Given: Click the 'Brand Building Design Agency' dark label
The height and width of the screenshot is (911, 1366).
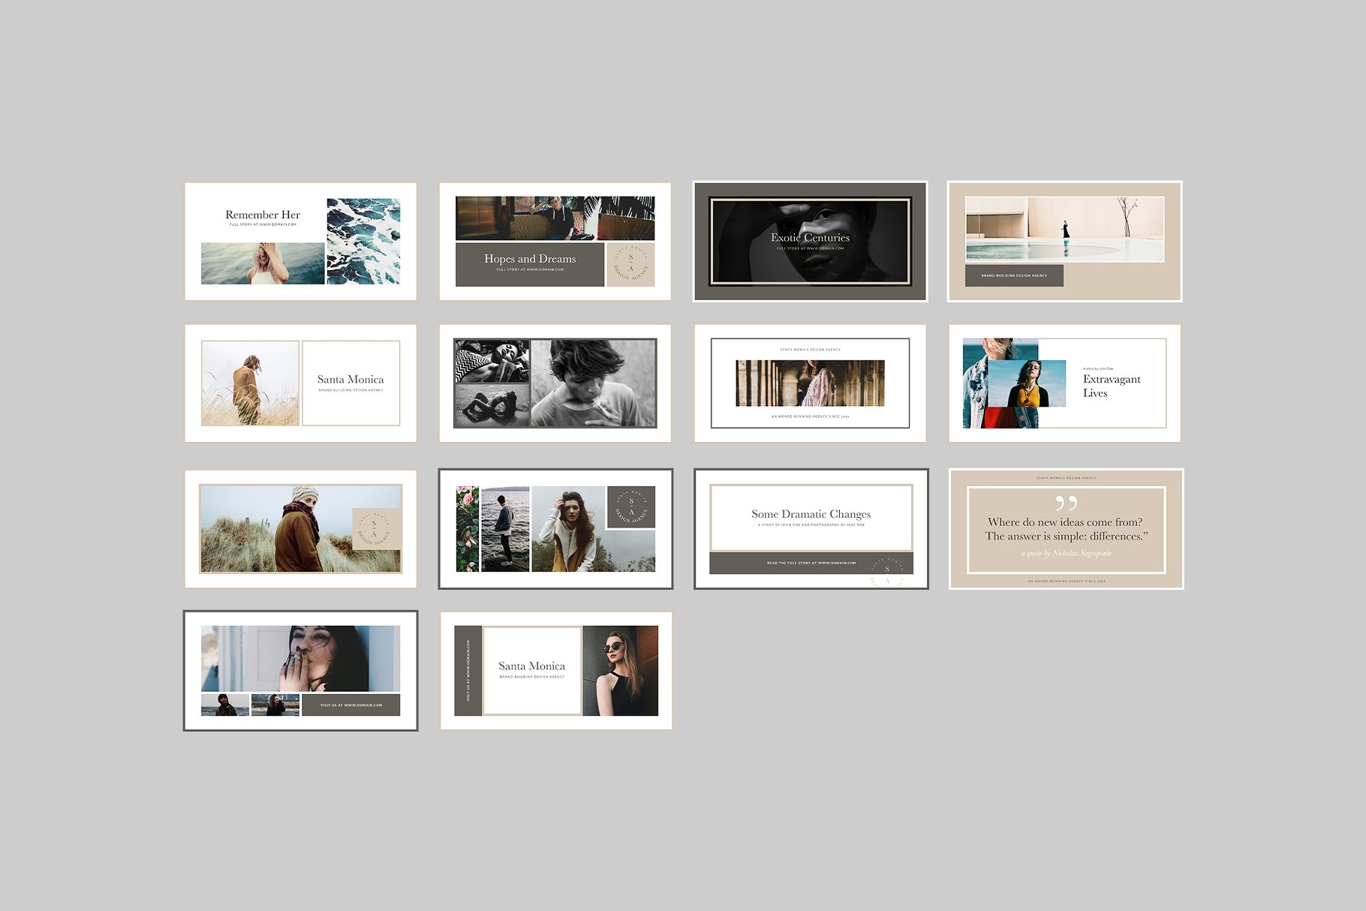Looking at the screenshot, I should click(1014, 275).
